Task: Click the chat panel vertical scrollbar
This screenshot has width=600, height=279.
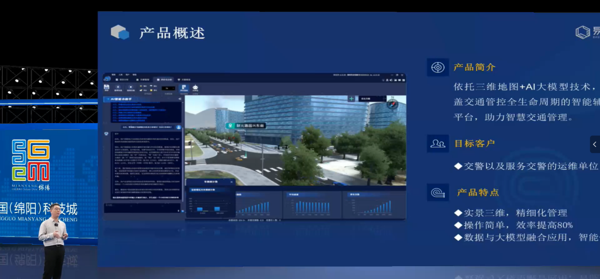Action: (183, 156)
